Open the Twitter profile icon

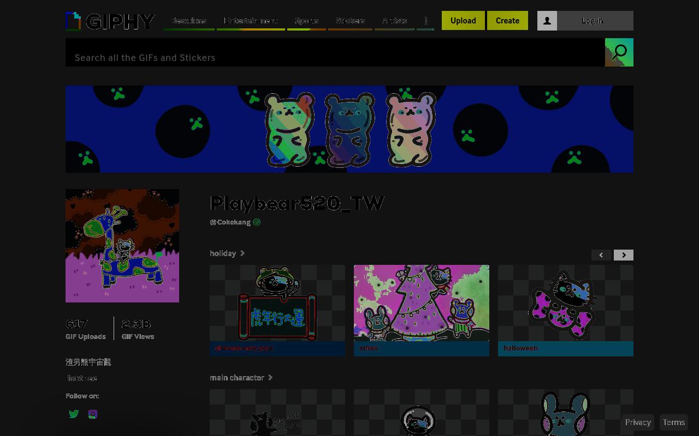(x=74, y=414)
